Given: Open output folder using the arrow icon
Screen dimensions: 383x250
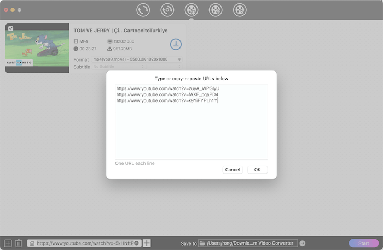Looking at the screenshot, I should pos(303,243).
